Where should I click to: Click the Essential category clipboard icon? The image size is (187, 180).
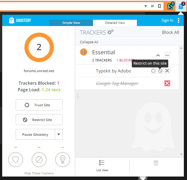click(x=84, y=52)
